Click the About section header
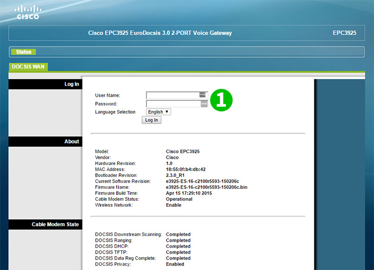 click(45, 141)
